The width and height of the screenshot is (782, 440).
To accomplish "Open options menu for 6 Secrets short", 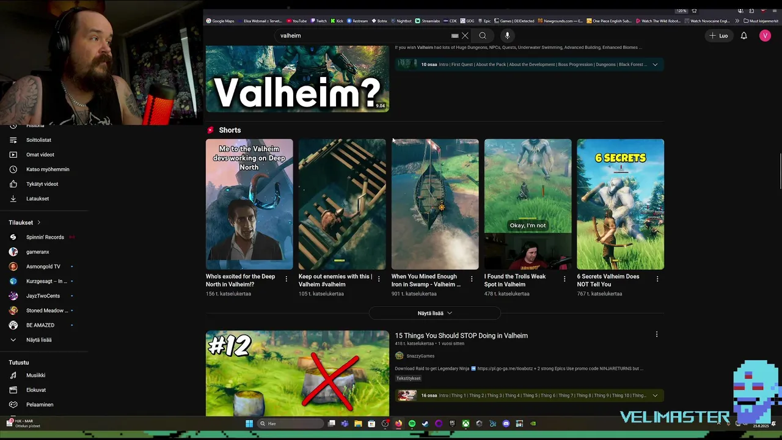I will click(657, 279).
